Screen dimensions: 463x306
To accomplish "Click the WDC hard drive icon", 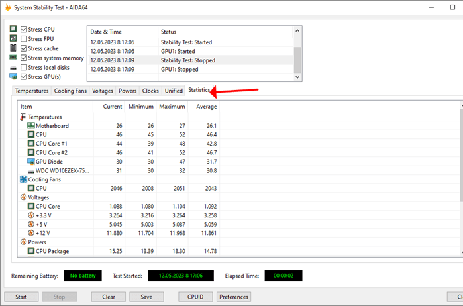I will [x=31, y=171].
